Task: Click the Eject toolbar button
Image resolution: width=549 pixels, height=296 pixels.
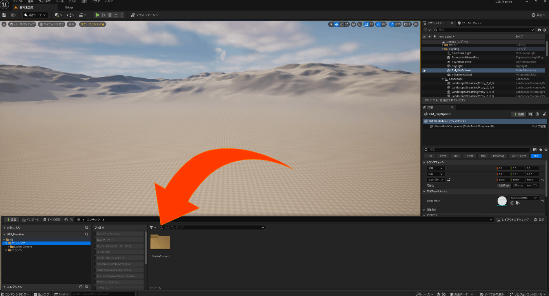Action: coord(116,15)
